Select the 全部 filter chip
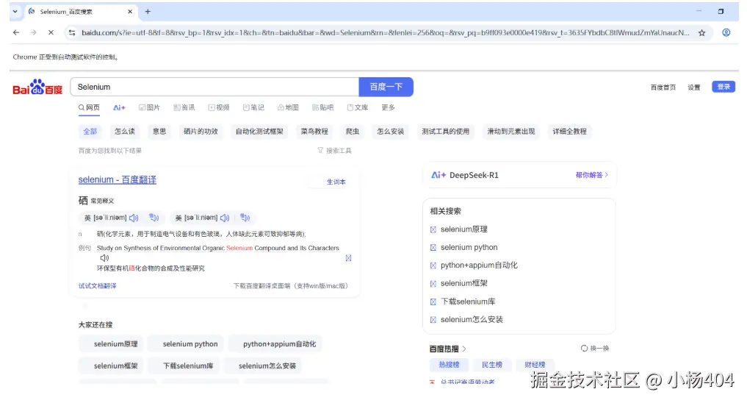Screen dimensions: 747x403 tap(90, 131)
